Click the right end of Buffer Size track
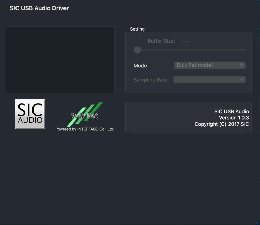The image size is (260, 225). tap(244, 50)
